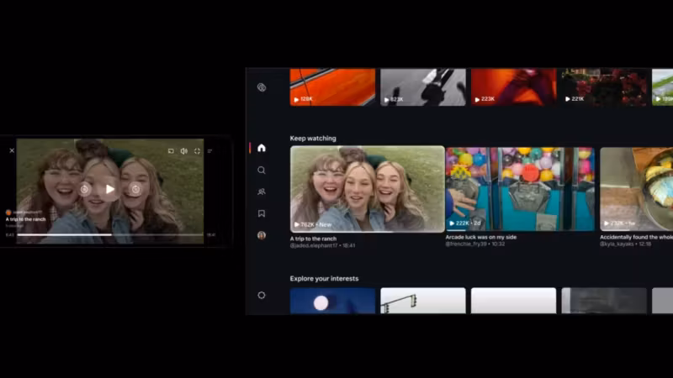673x378 pixels.
Task: Open the dark 221K views thumbnail
Action: (x=604, y=87)
